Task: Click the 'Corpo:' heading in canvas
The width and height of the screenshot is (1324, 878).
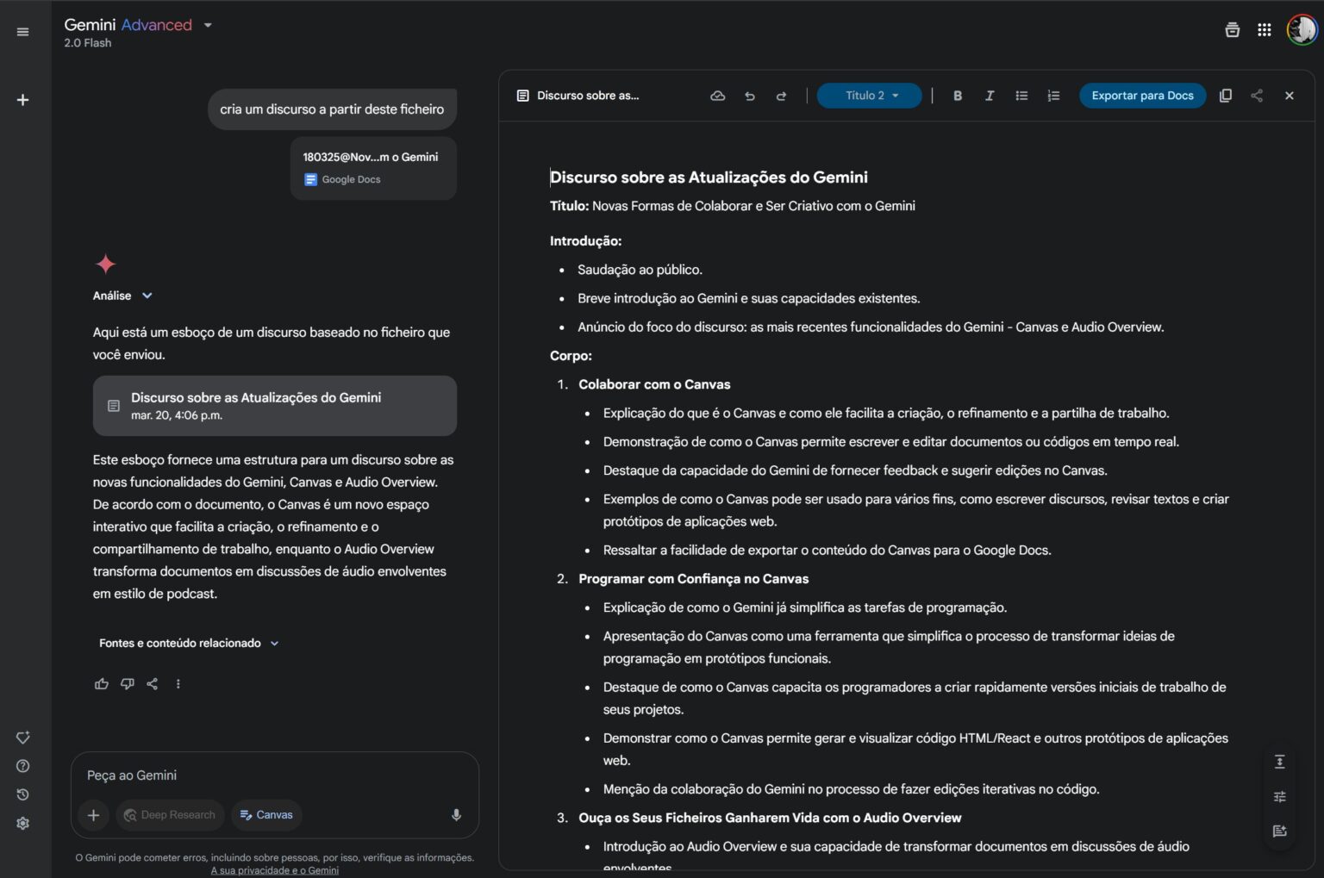Action: click(x=571, y=356)
